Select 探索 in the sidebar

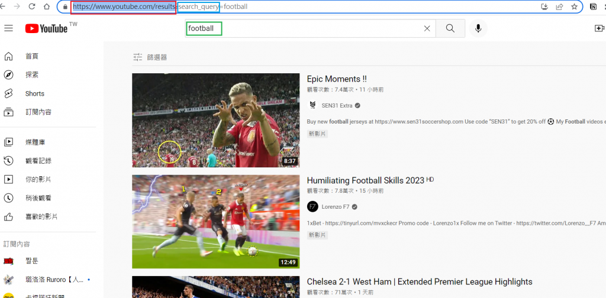pyautogui.click(x=32, y=75)
